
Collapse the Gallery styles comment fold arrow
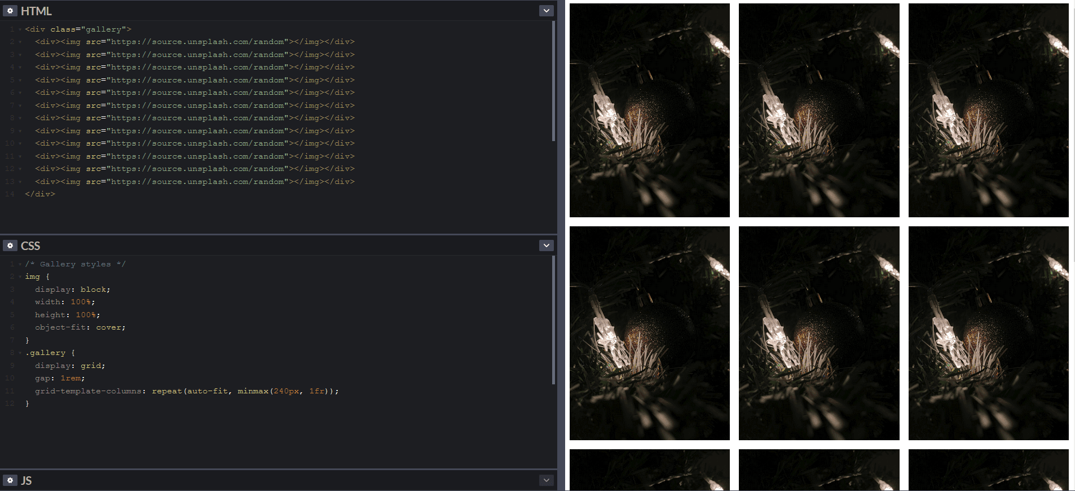point(20,264)
